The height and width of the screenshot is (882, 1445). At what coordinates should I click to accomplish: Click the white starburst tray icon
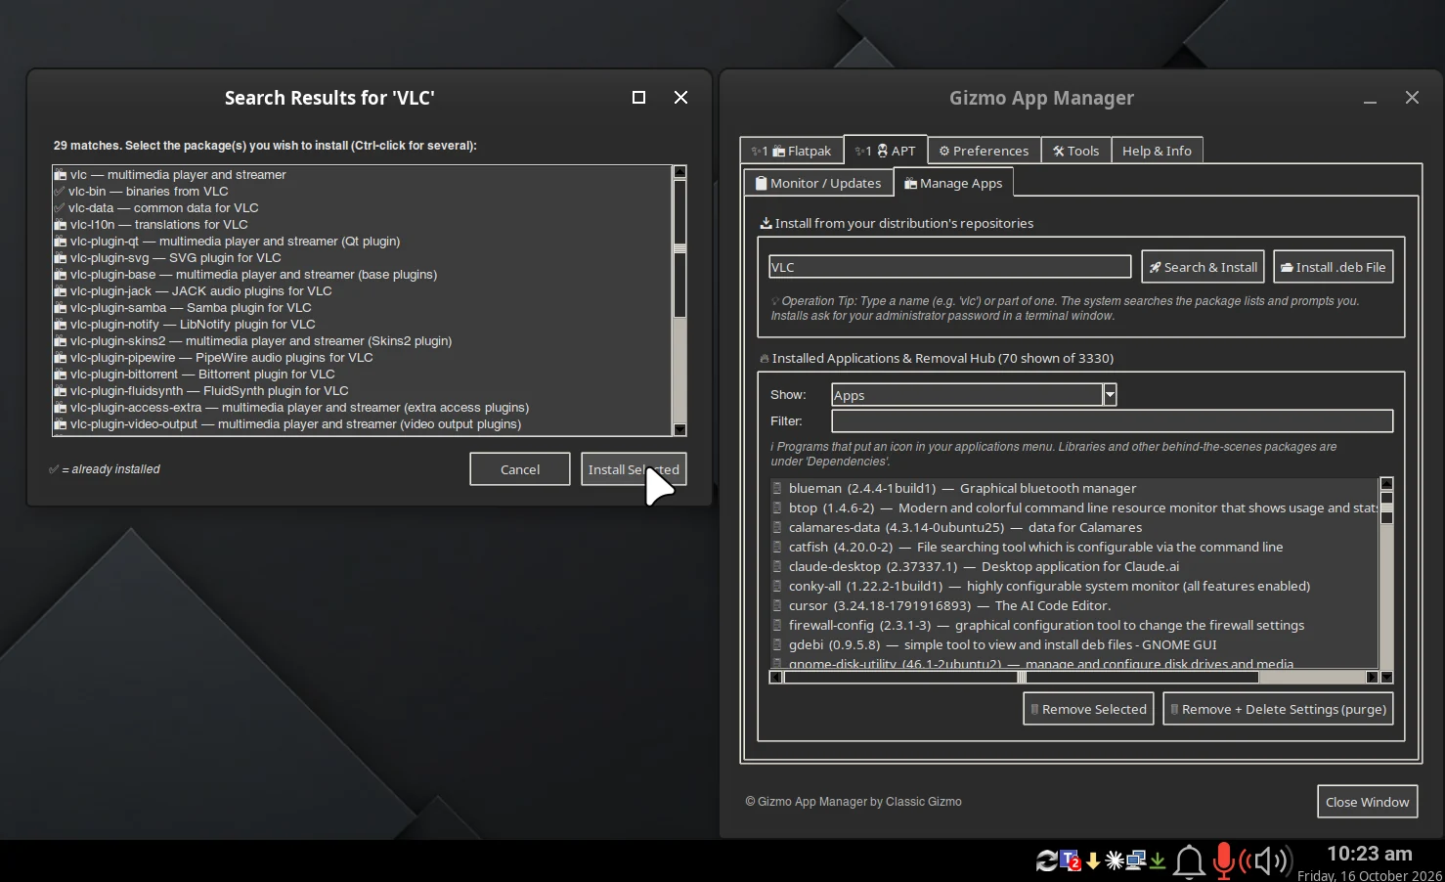tap(1115, 860)
